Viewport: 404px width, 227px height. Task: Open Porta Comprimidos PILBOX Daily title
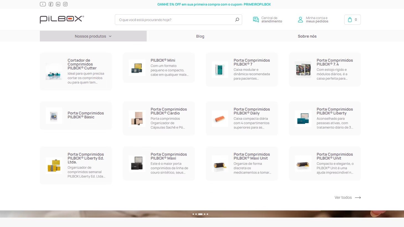click(252, 111)
